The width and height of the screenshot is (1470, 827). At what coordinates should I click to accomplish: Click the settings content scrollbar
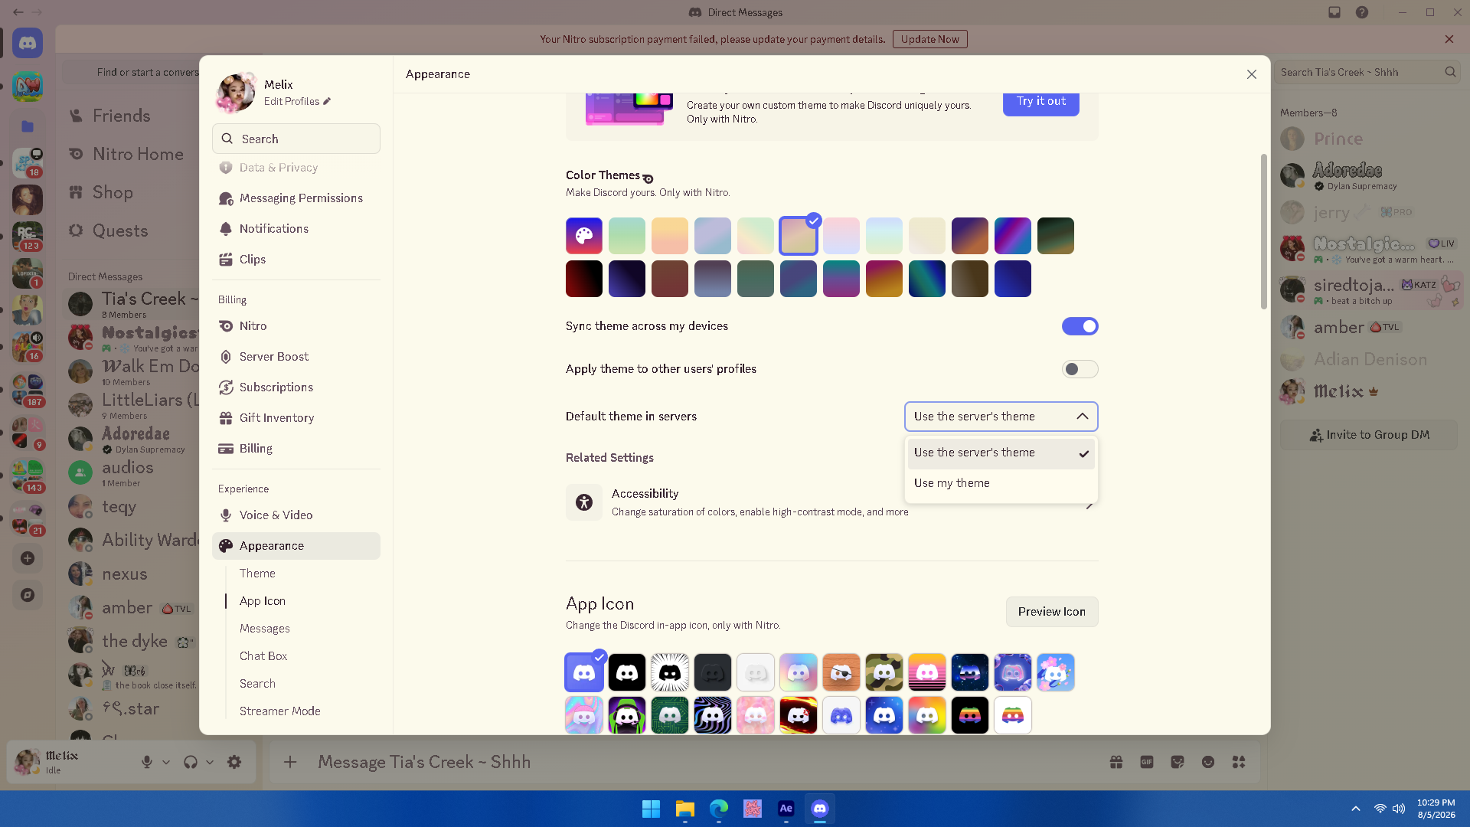tap(1263, 232)
